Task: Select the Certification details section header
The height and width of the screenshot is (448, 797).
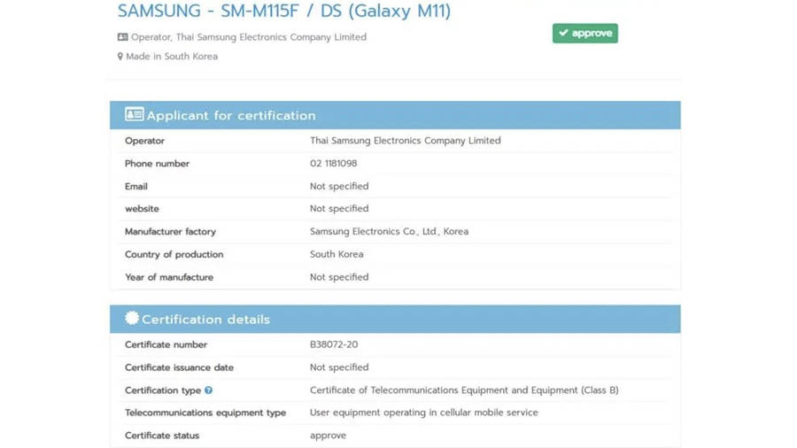Action: [205, 320]
